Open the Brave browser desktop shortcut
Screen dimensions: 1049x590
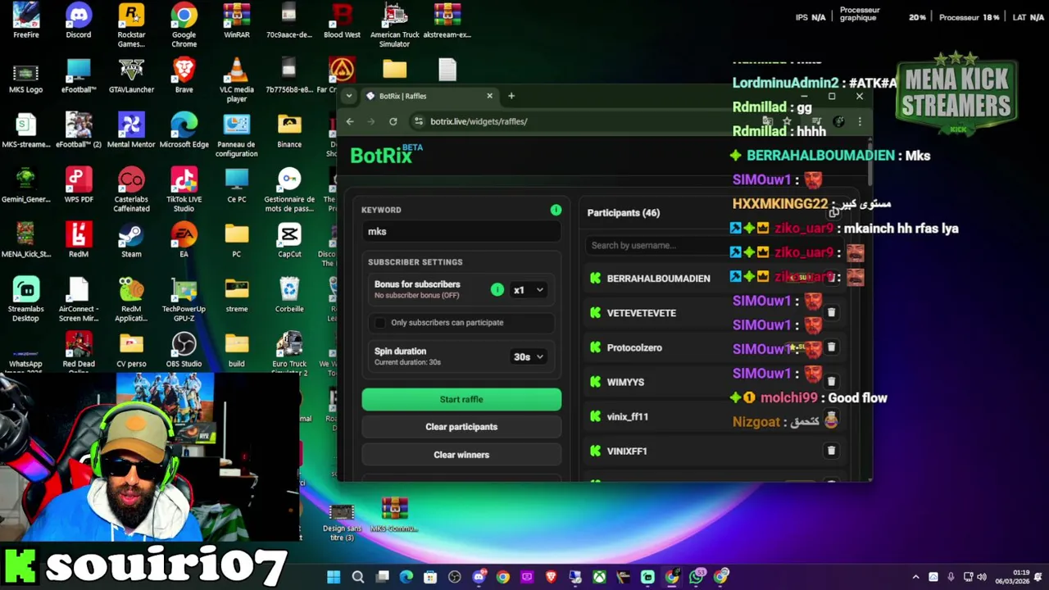coord(184,76)
